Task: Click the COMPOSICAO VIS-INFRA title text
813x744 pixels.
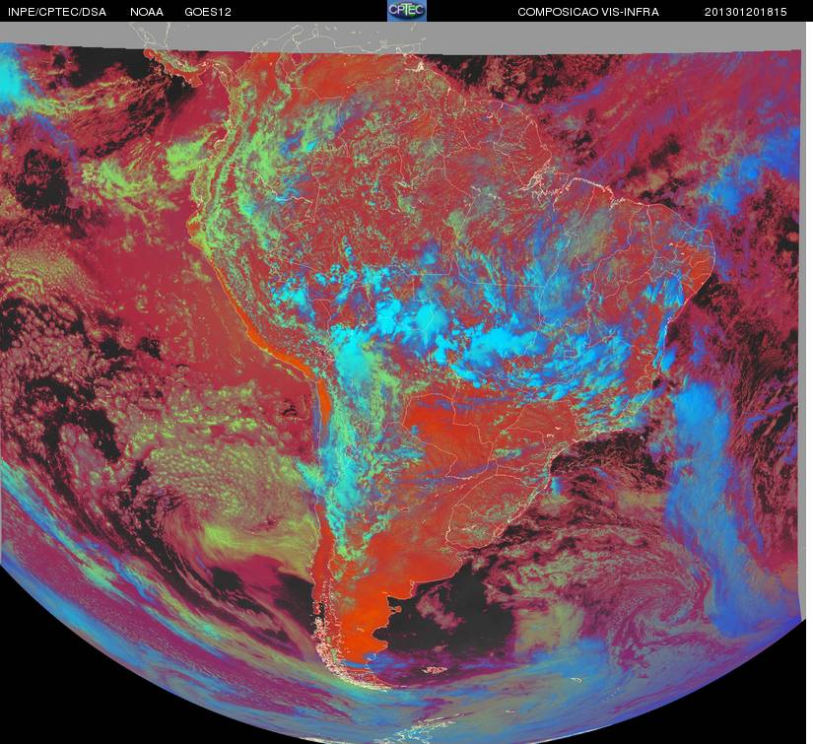Action: coord(588,12)
